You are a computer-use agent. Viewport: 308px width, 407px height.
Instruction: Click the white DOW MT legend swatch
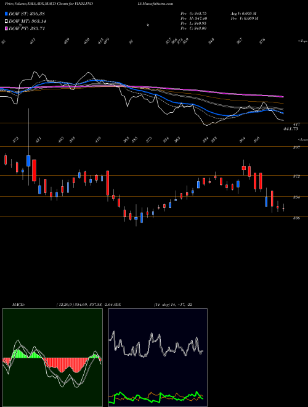tap(6, 22)
